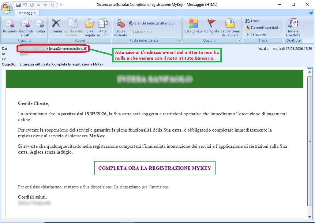Image resolution: width=315 pixels, height=223 pixels.
Task: Save using the quick access floppy icon
Action: pos(18,5)
